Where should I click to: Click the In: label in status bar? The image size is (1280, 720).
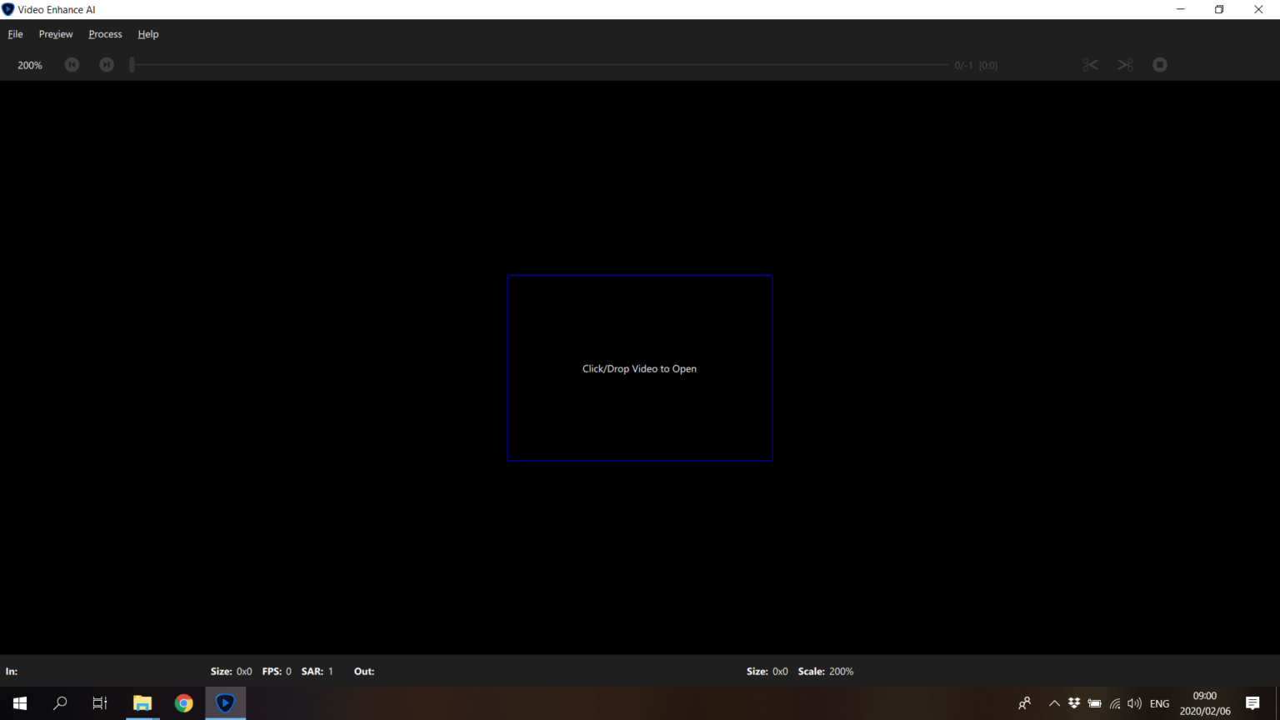tap(12, 671)
